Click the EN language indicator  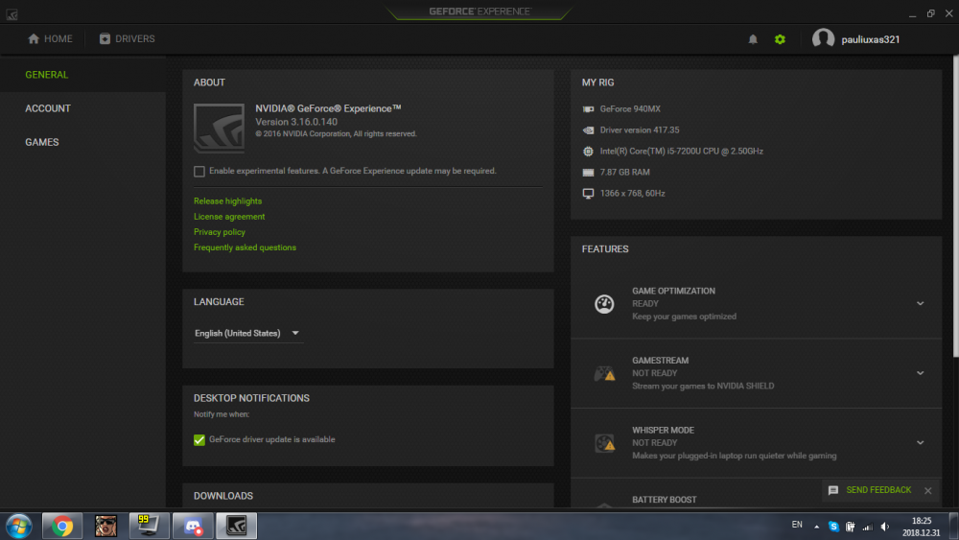point(796,525)
